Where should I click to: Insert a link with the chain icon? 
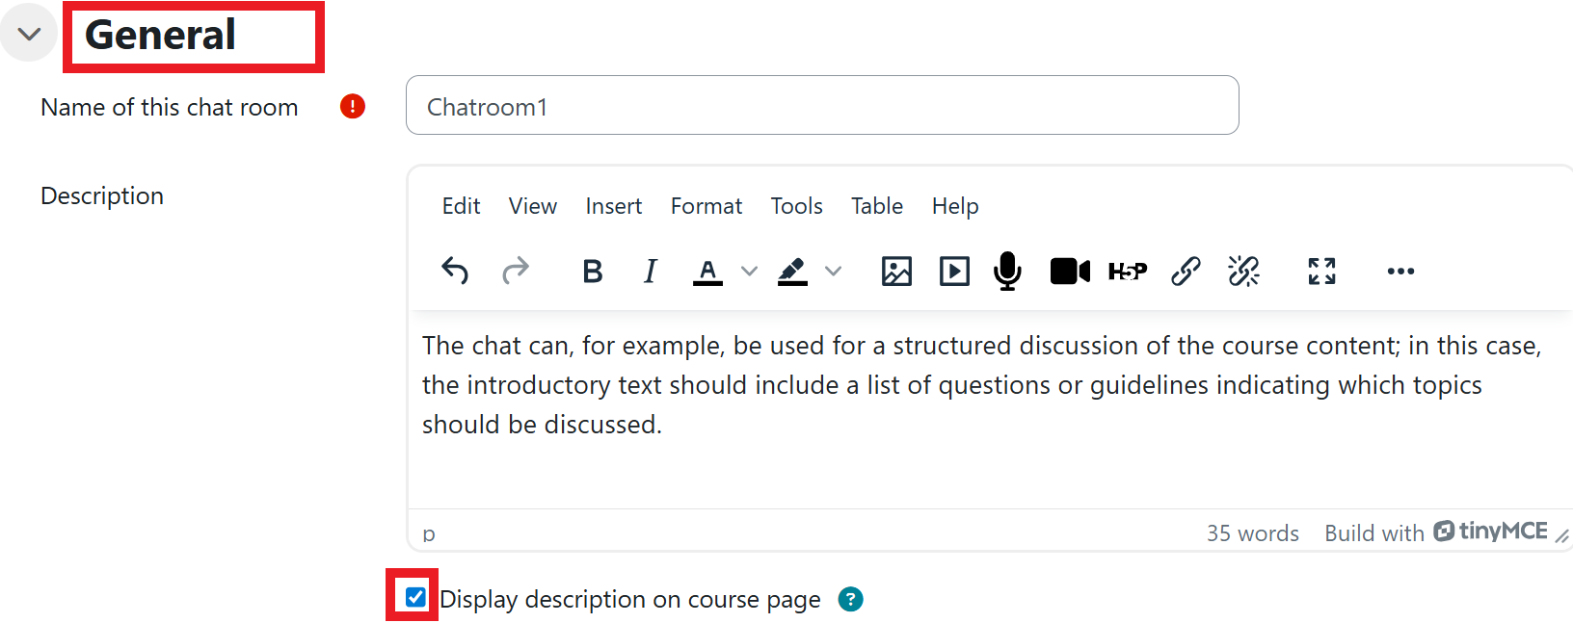point(1186,272)
